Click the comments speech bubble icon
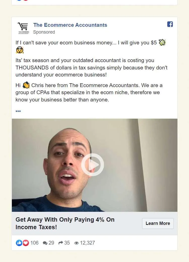The image size is (189, 262). [45, 243]
